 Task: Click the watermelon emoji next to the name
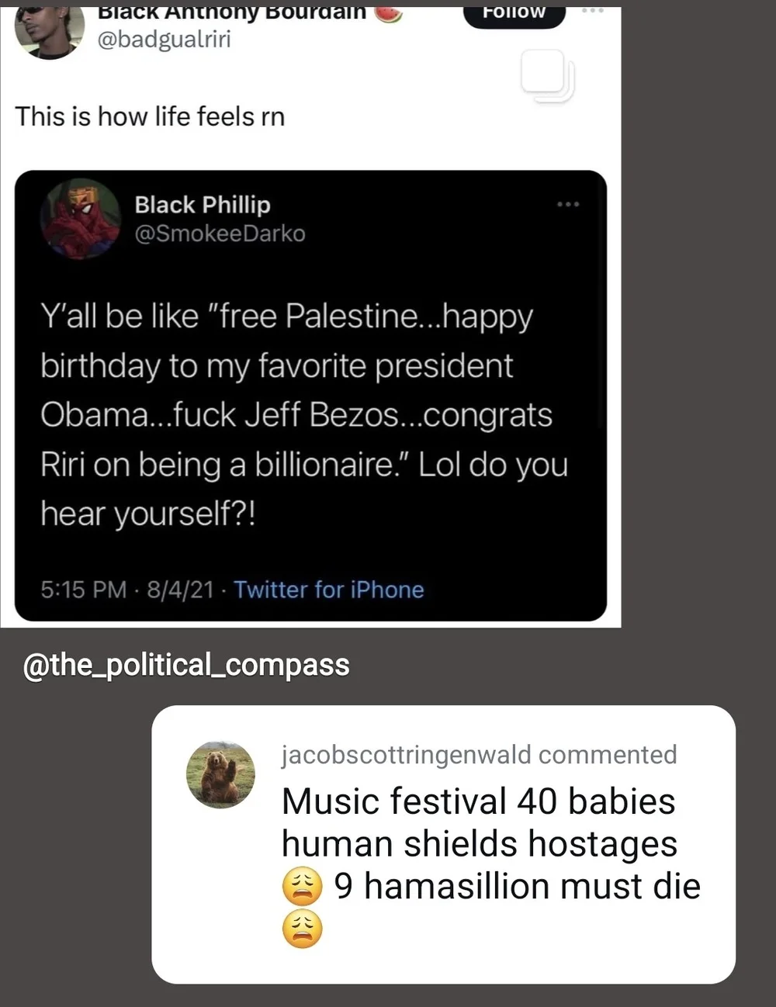pyautogui.click(x=389, y=13)
